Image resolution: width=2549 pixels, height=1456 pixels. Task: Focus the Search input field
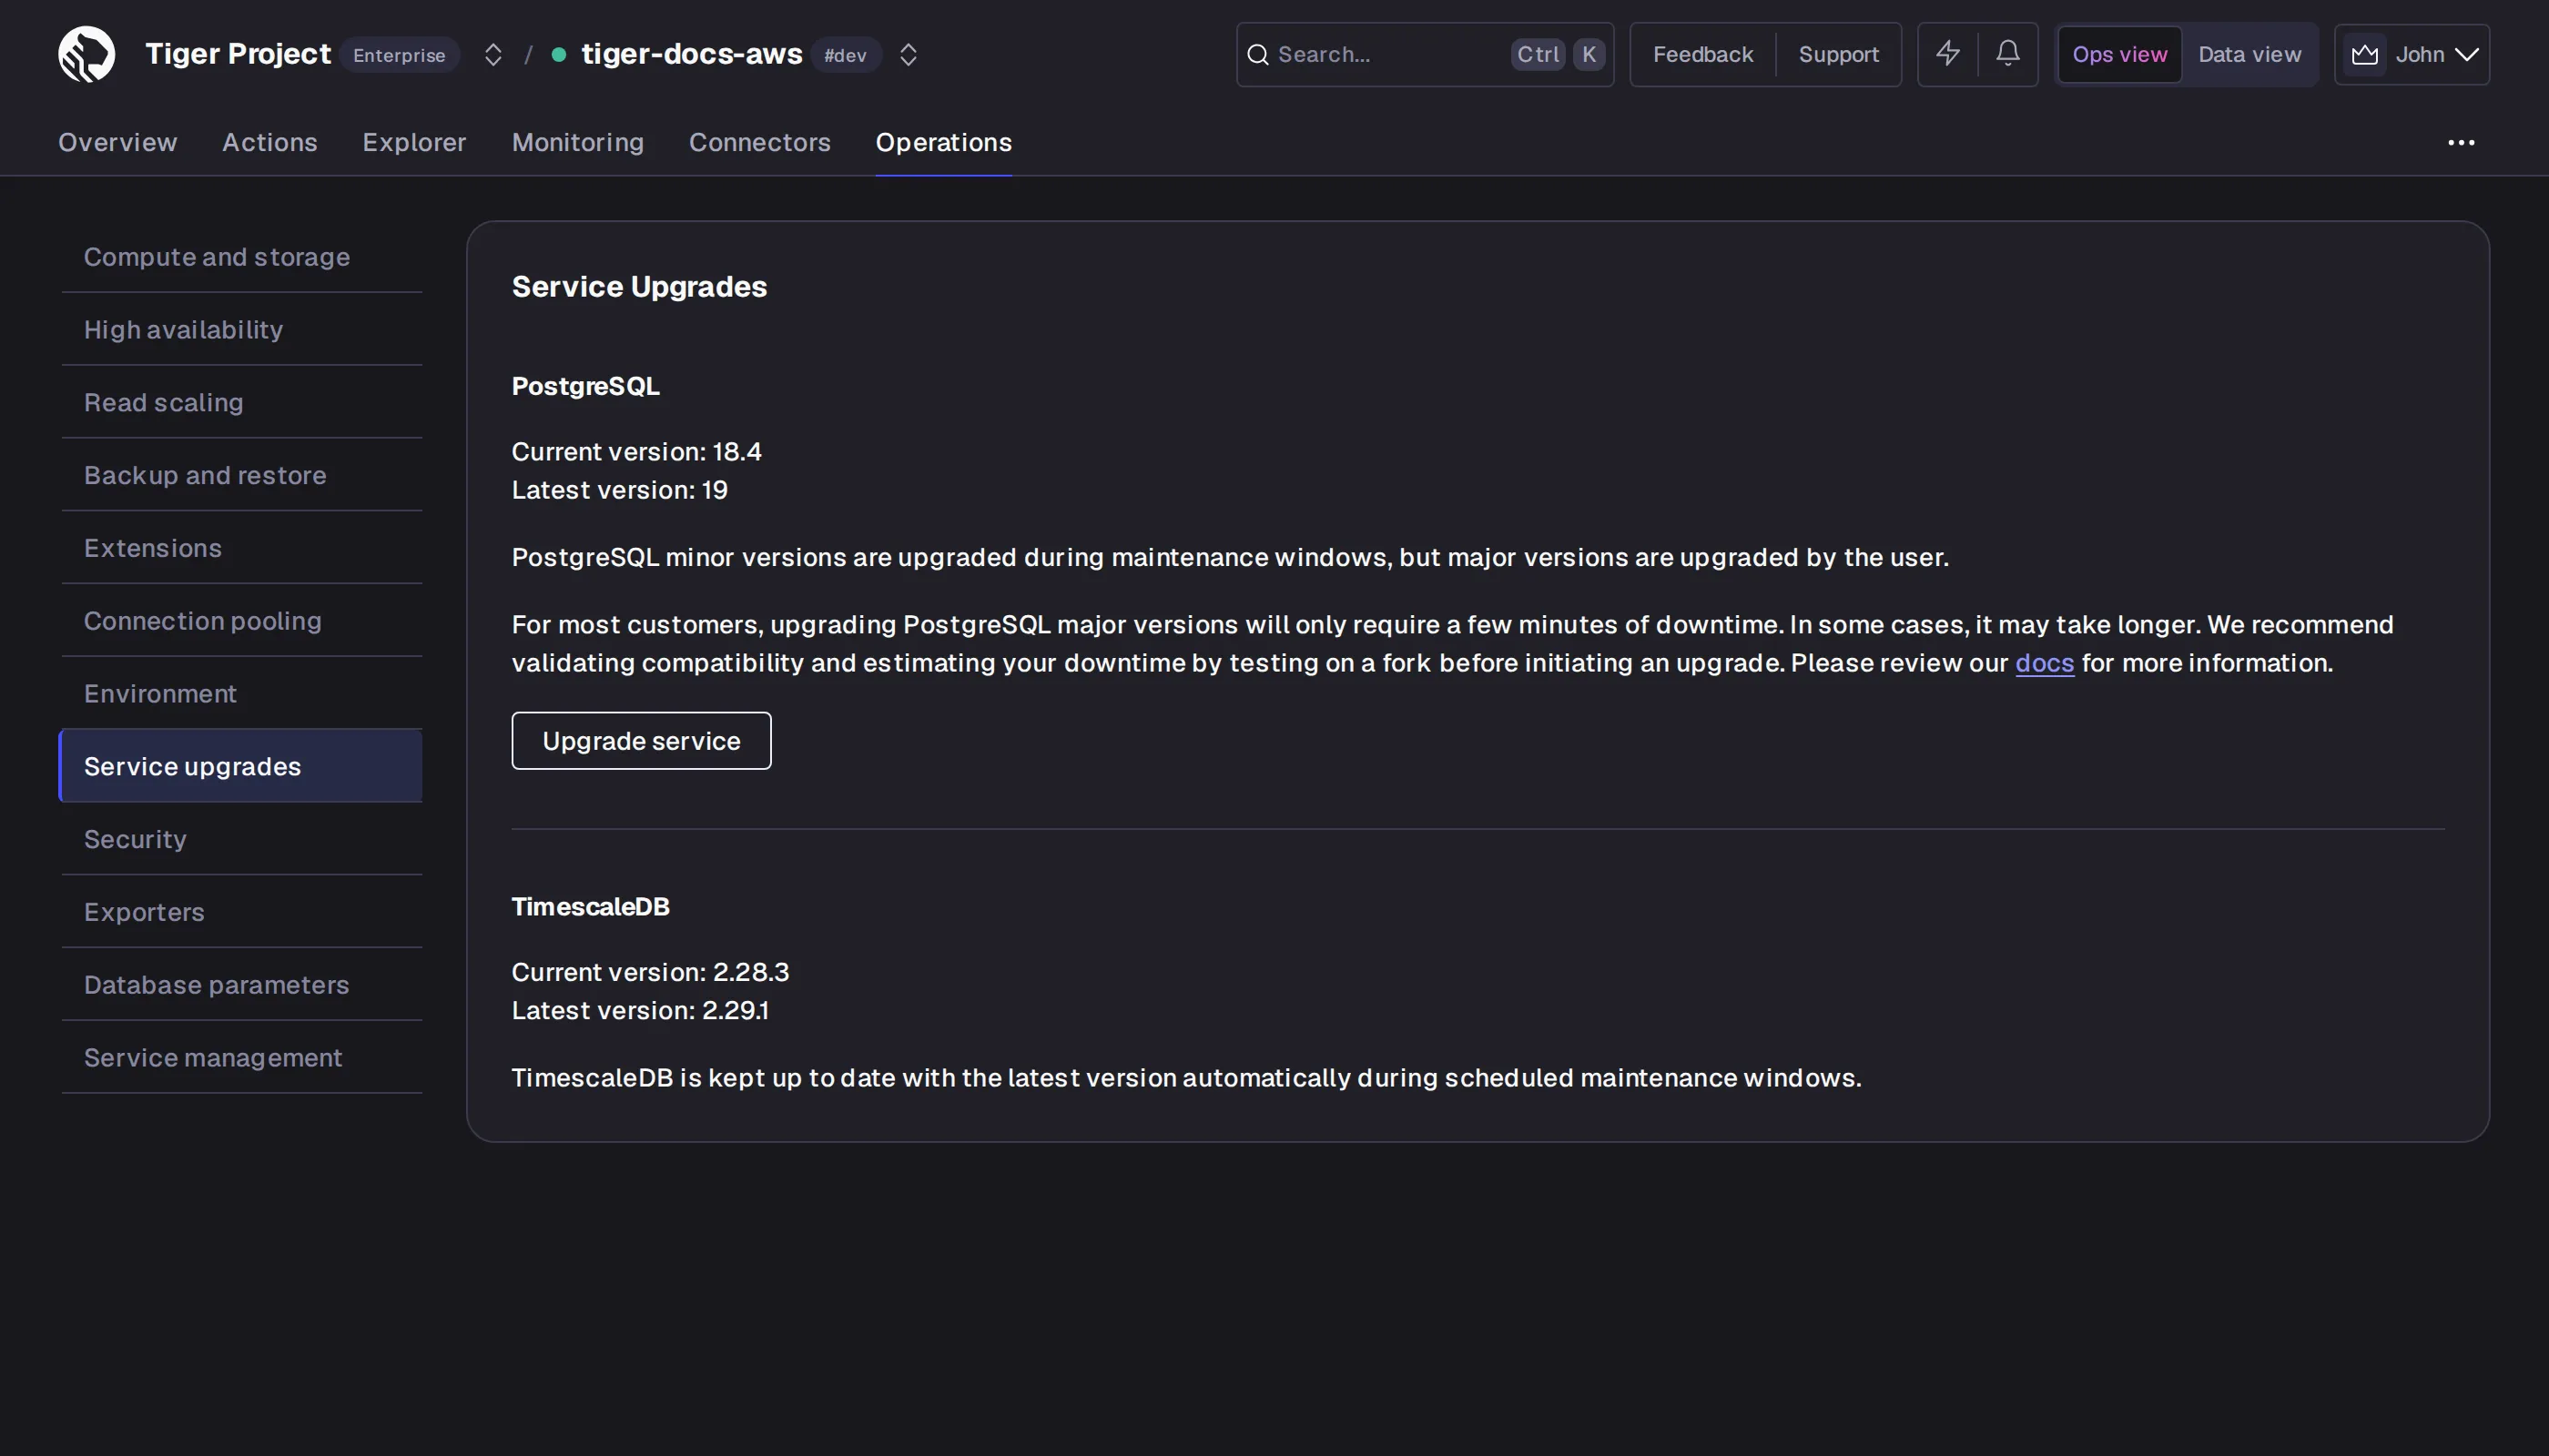1425,54
